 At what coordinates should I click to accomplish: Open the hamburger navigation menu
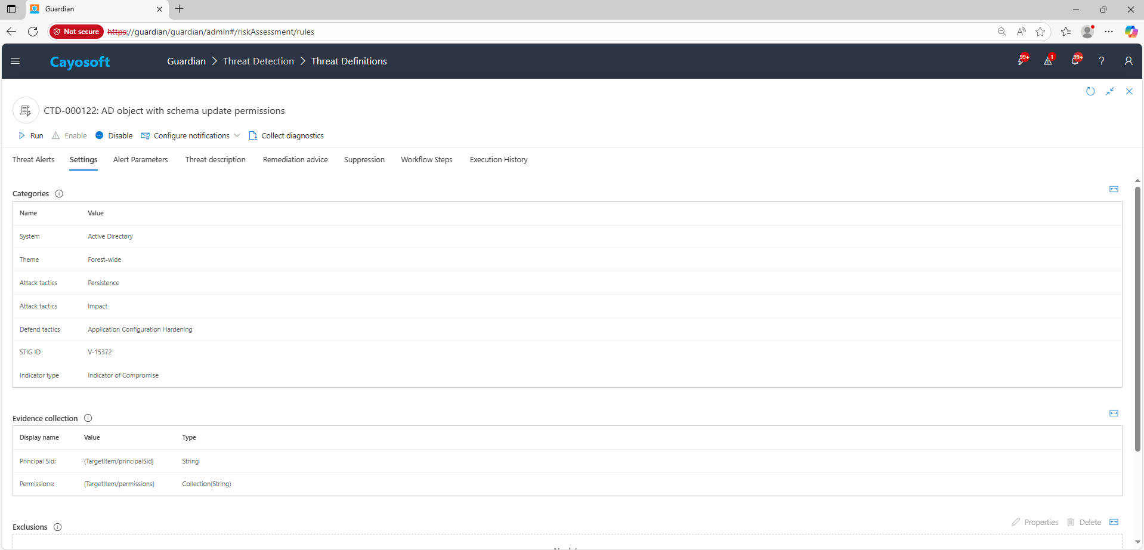(16, 61)
